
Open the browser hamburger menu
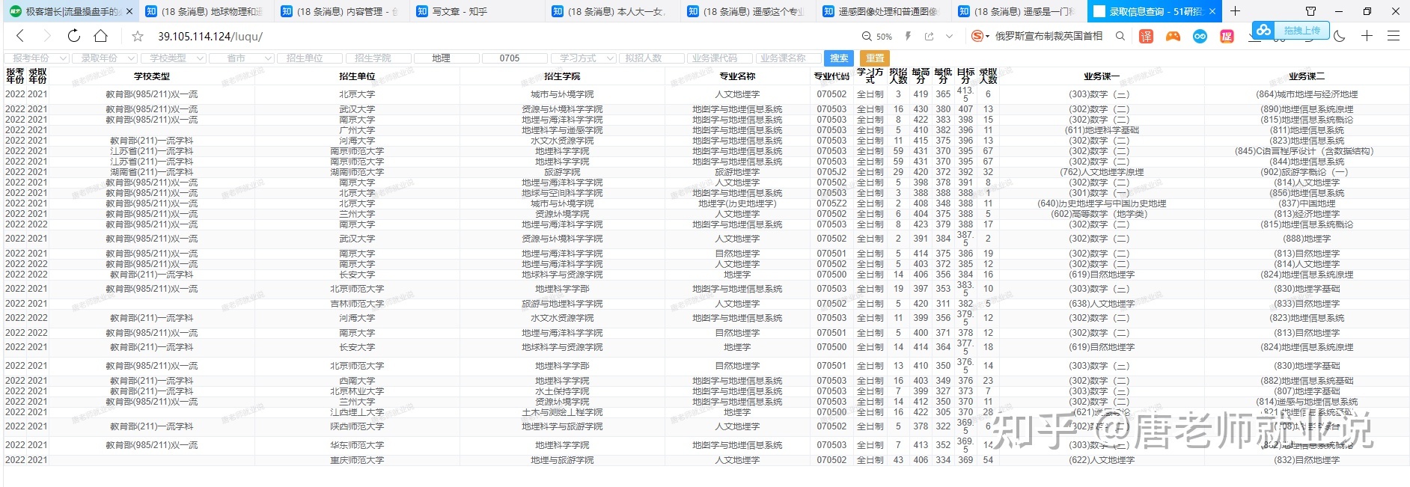tap(1394, 36)
